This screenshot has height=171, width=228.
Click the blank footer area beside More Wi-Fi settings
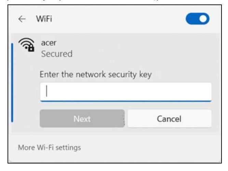pos(154,147)
